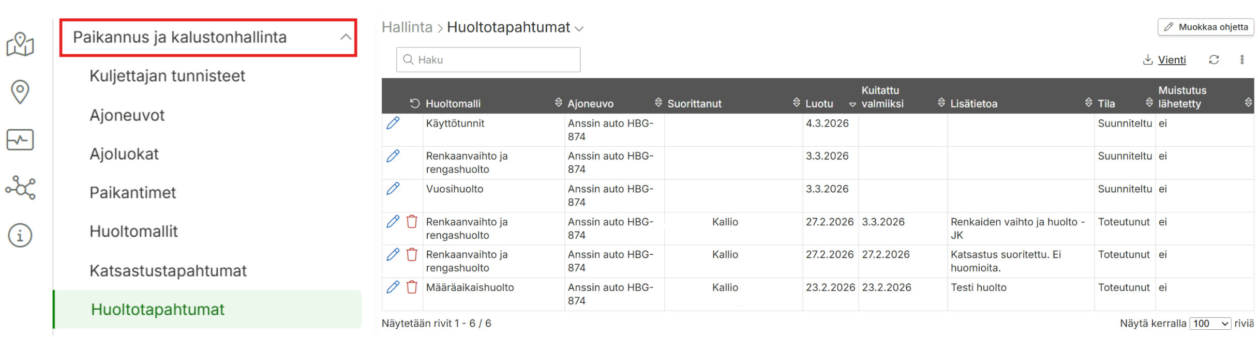Refresh the table using the reload icon
Image resolution: width=1258 pixels, height=337 pixels.
1214,59
